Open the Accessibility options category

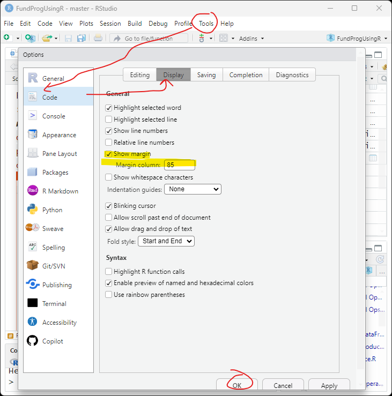(x=58, y=322)
